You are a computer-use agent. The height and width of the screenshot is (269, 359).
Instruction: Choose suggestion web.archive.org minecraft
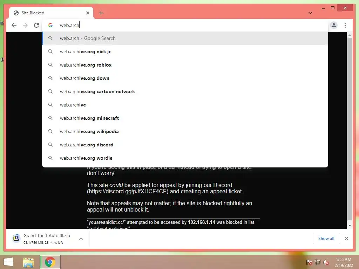[185, 118]
